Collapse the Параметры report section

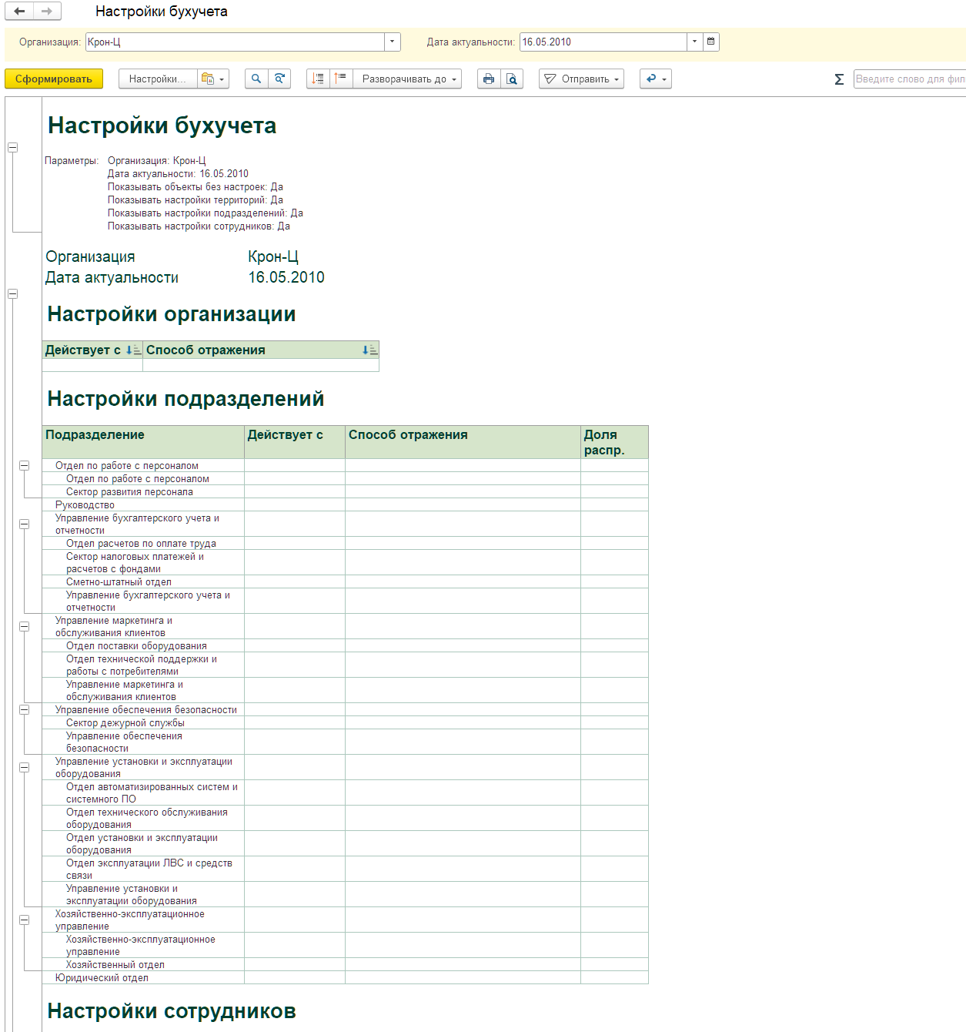(x=12, y=147)
